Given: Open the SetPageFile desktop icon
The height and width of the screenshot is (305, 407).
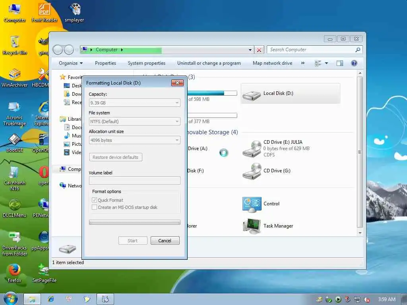Looking at the screenshot, I should coord(45,273).
